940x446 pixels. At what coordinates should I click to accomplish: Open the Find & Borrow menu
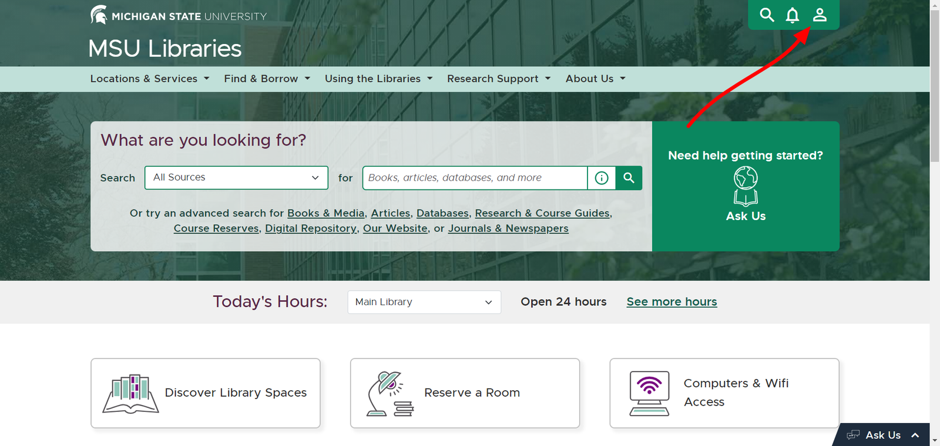(x=267, y=79)
